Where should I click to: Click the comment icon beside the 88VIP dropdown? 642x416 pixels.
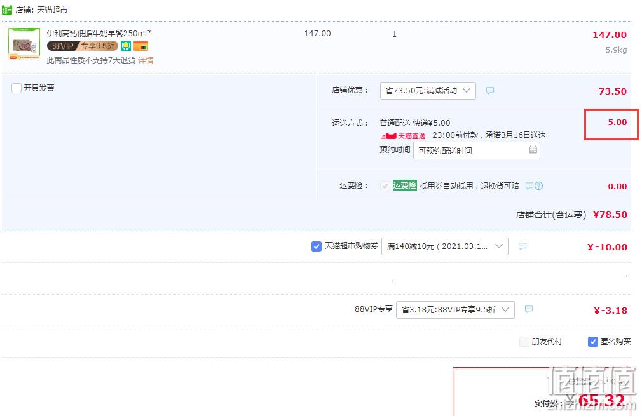pyautogui.click(x=529, y=309)
